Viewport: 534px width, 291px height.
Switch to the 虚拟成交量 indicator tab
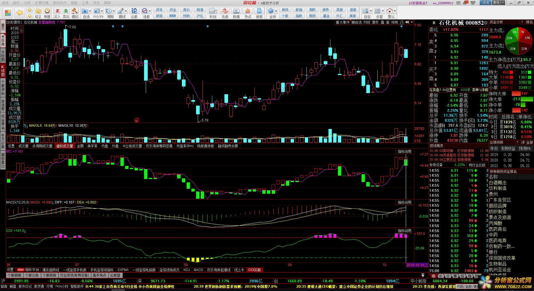pyautogui.click(x=65, y=146)
